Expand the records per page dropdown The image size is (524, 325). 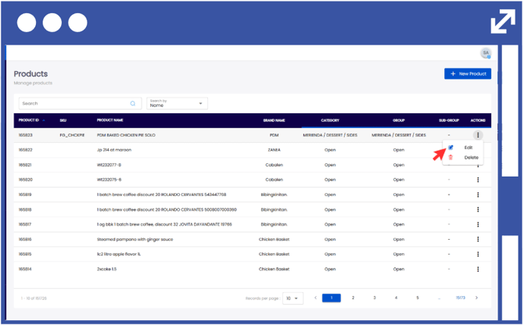pyautogui.click(x=293, y=298)
